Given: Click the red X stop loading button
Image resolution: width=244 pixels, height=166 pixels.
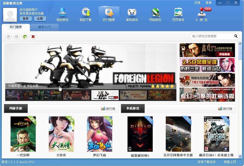Looking at the screenshot, I should pyautogui.click(x=33, y=36).
